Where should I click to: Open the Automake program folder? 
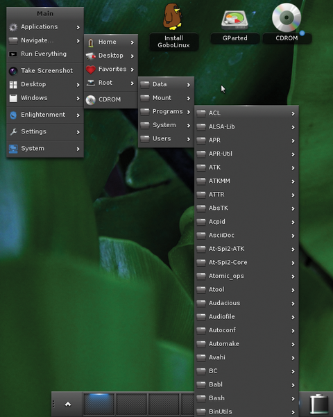pos(246,344)
